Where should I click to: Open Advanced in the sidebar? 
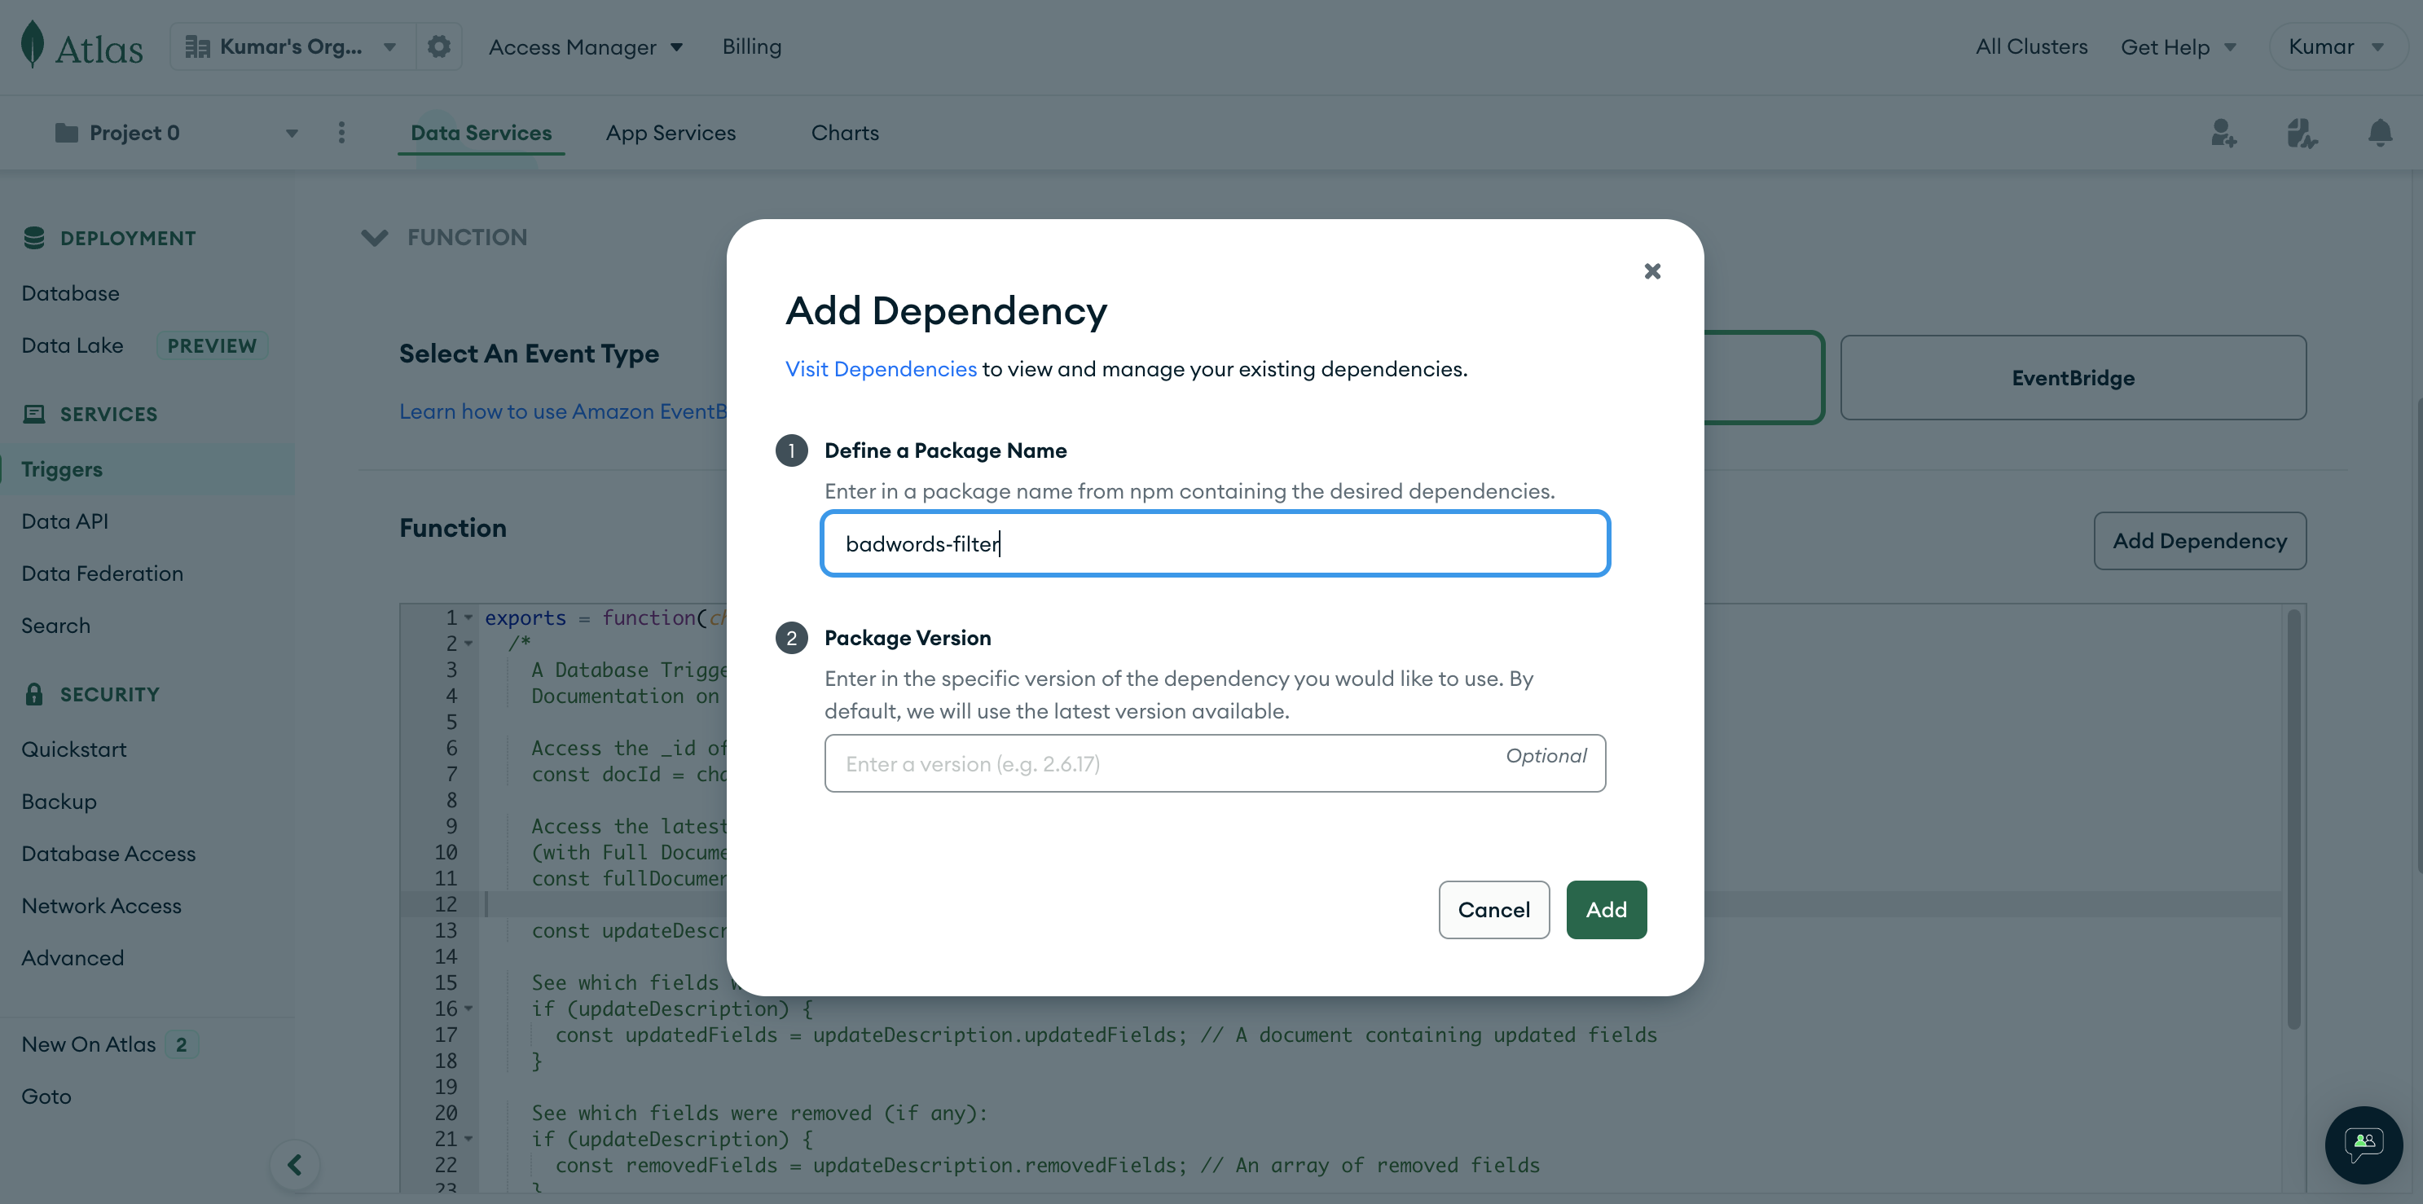(x=73, y=957)
